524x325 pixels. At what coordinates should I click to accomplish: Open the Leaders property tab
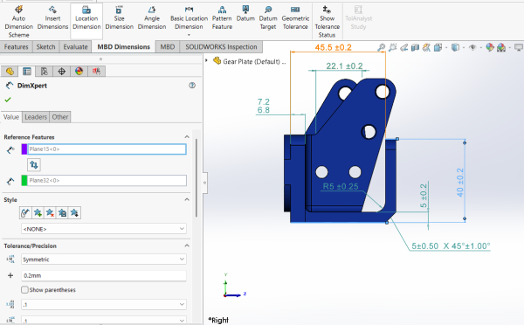point(36,117)
